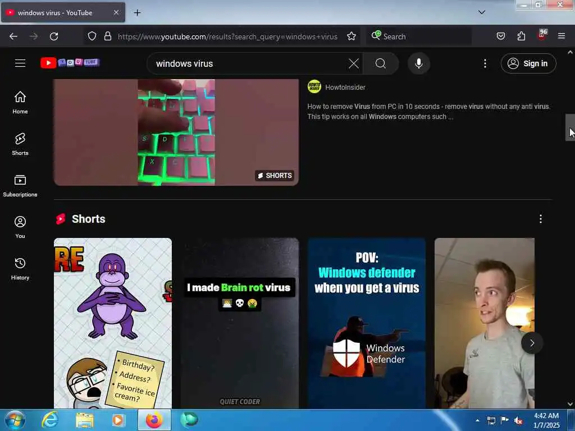Clear the YouTube search text with the X
Viewport: 575px width, 431px height.
tap(354, 63)
